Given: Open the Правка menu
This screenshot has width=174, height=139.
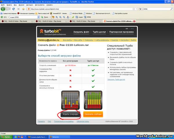Looking at the screenshot, I should click(9, 5).
